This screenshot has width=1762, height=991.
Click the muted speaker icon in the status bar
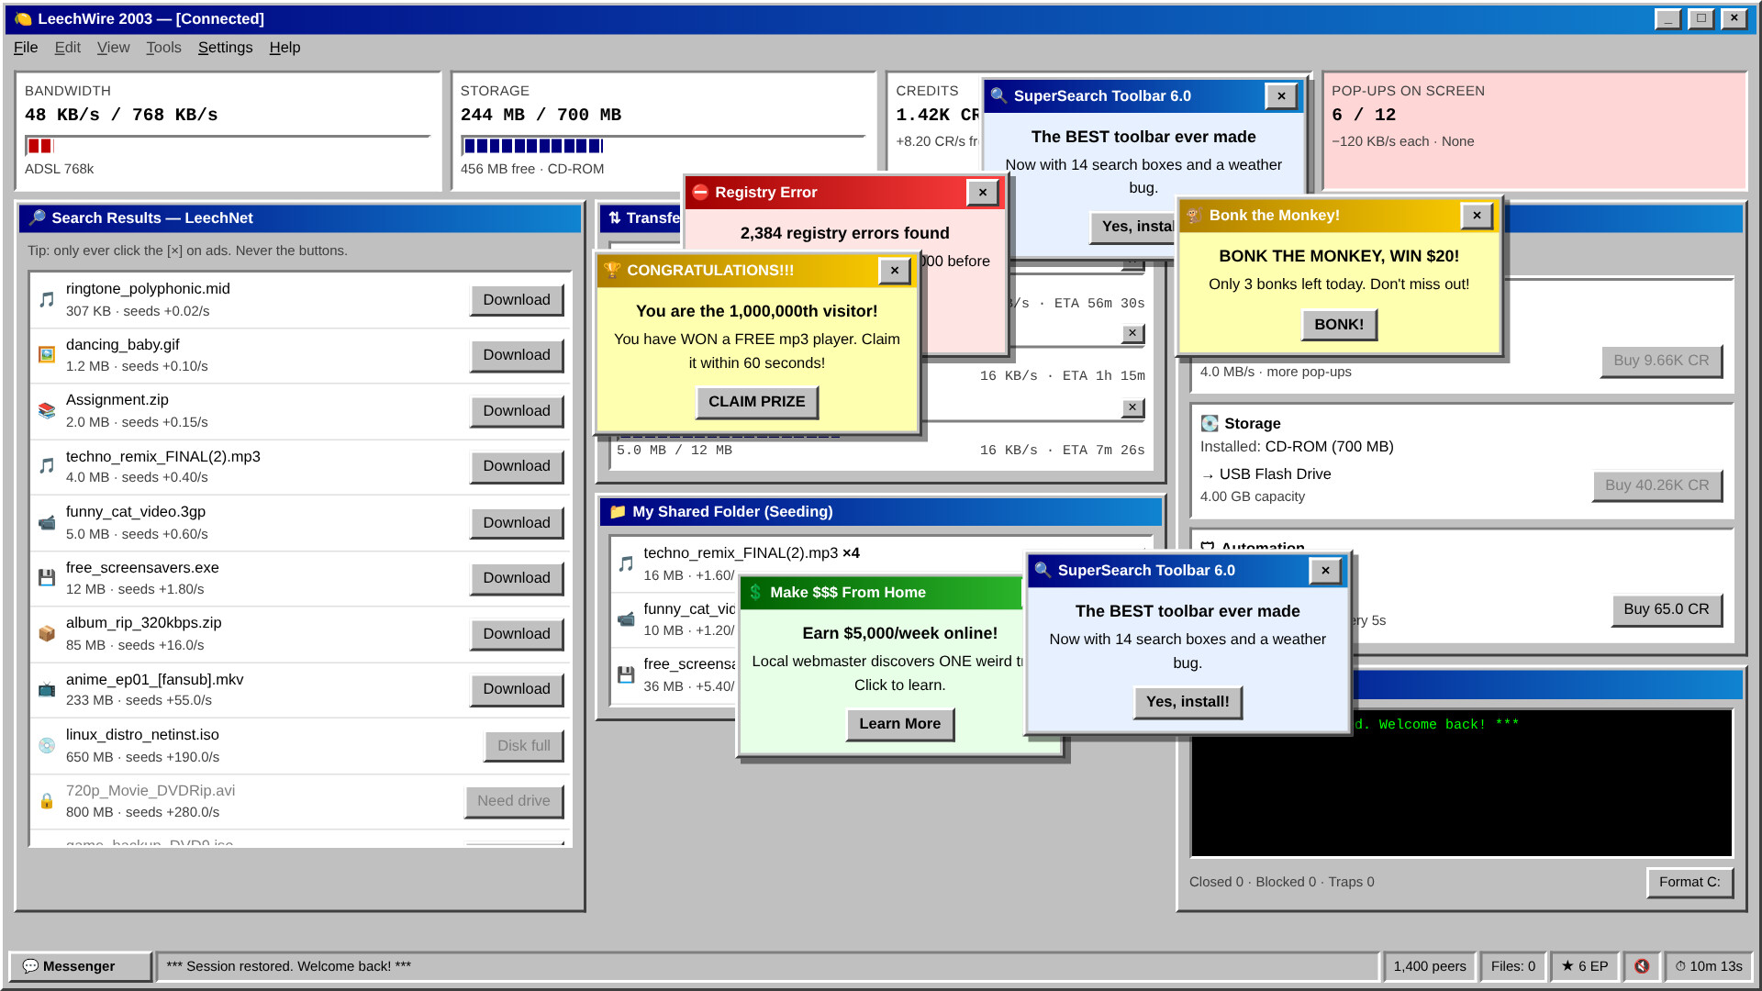(1642, 966)
